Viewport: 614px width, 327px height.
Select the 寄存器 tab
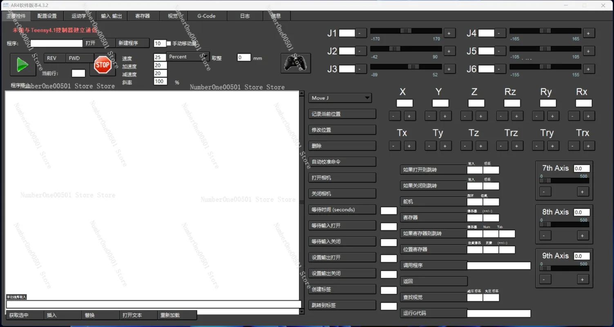point(143,16)
